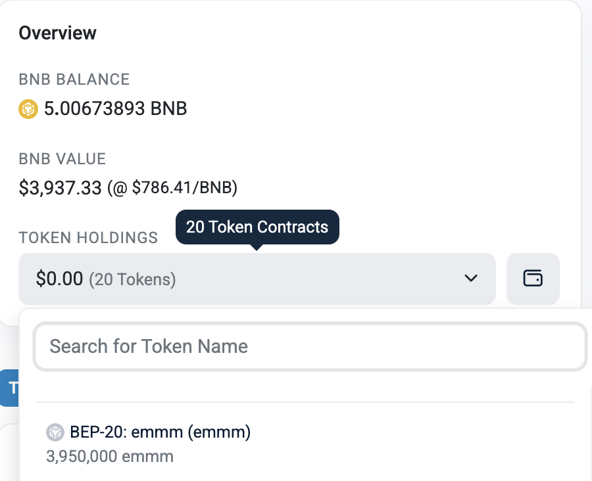Click the BNB BALANCE label
592x481 pixels.
point(74,80)
